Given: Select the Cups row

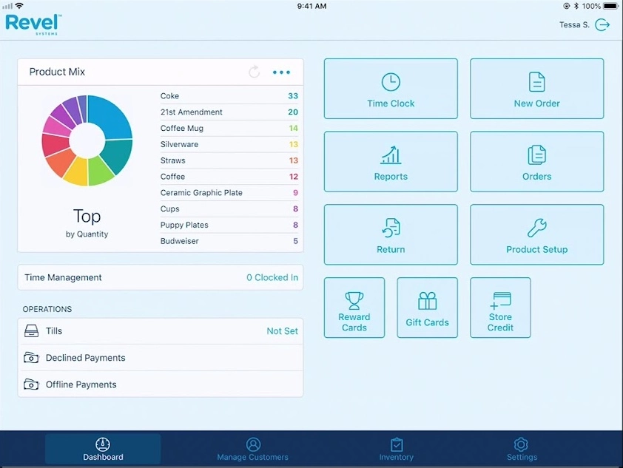Looking at the screenshot, I should click(x=229, y=208).
